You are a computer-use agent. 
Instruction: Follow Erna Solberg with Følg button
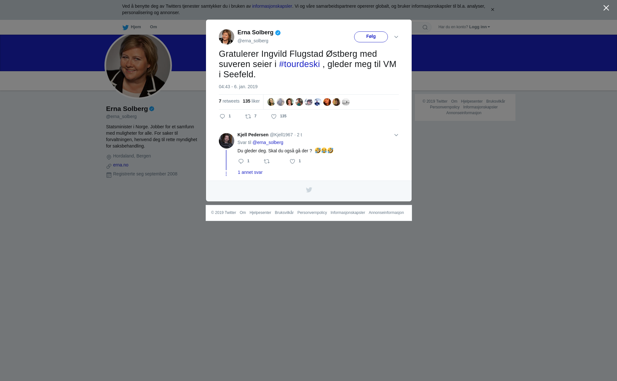pos(371,37)
